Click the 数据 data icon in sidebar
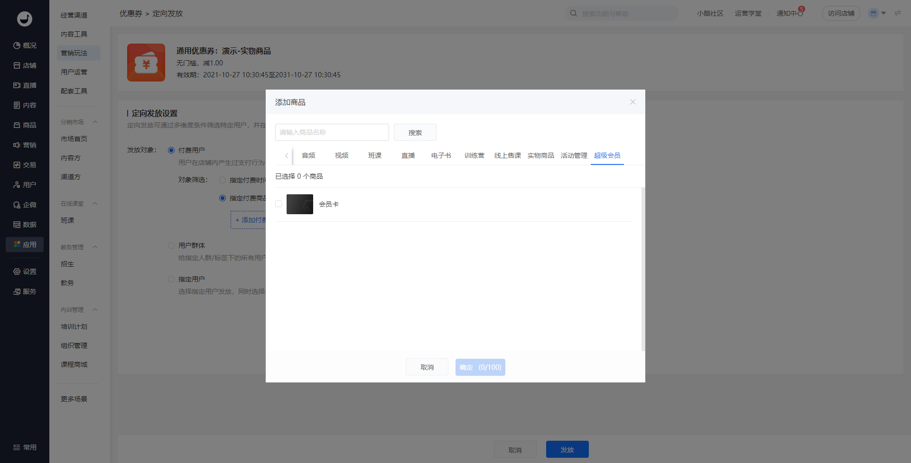 pyautogui.click(x=17, y=225)
